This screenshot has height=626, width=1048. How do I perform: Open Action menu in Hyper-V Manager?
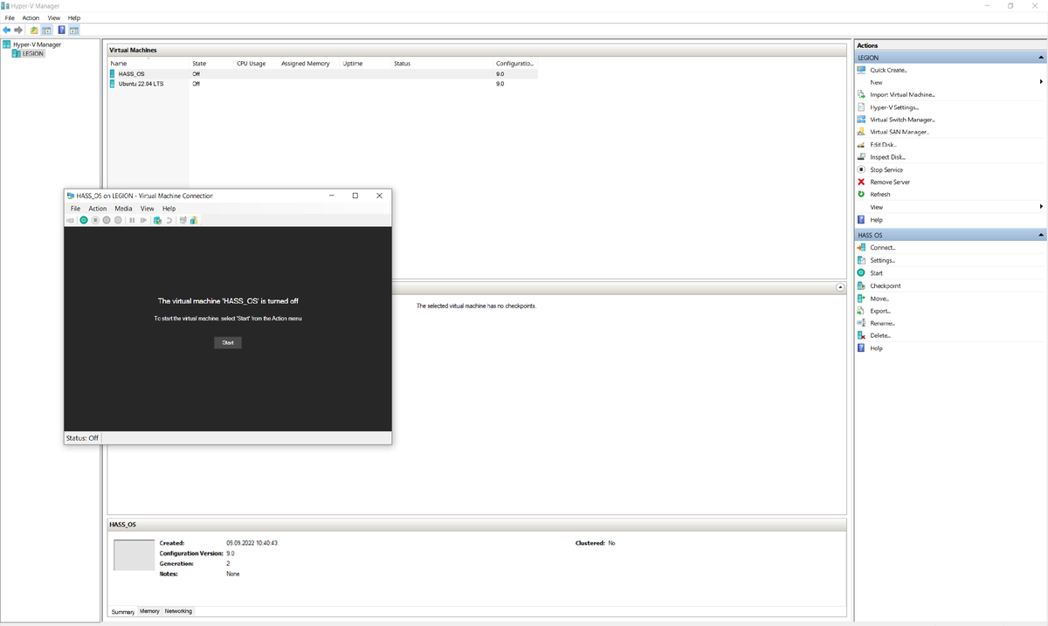coord(31,17)
